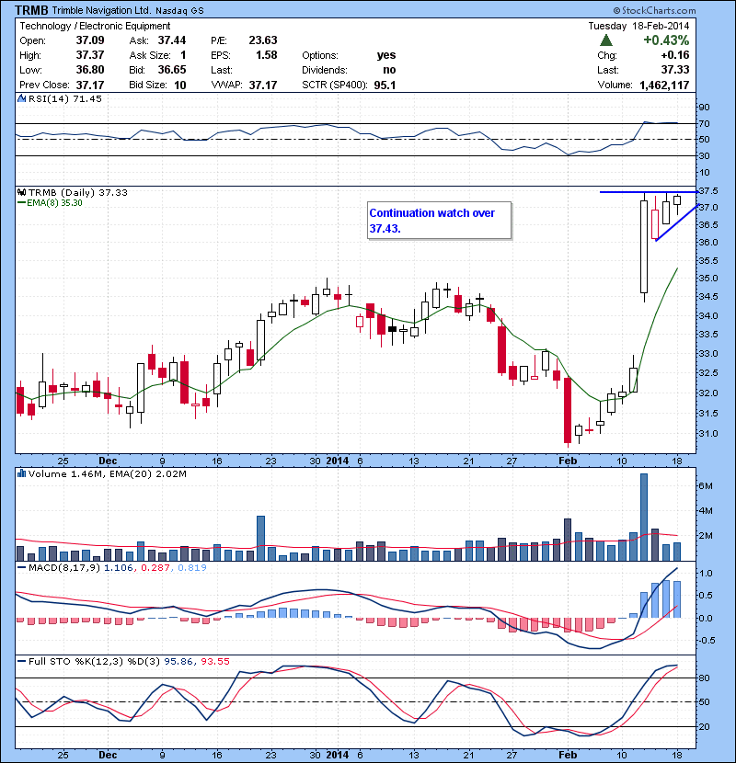Screen dimensions: 736x763
Task: Click the MACD signal value 0.287
Action: [x=155, y=567]
